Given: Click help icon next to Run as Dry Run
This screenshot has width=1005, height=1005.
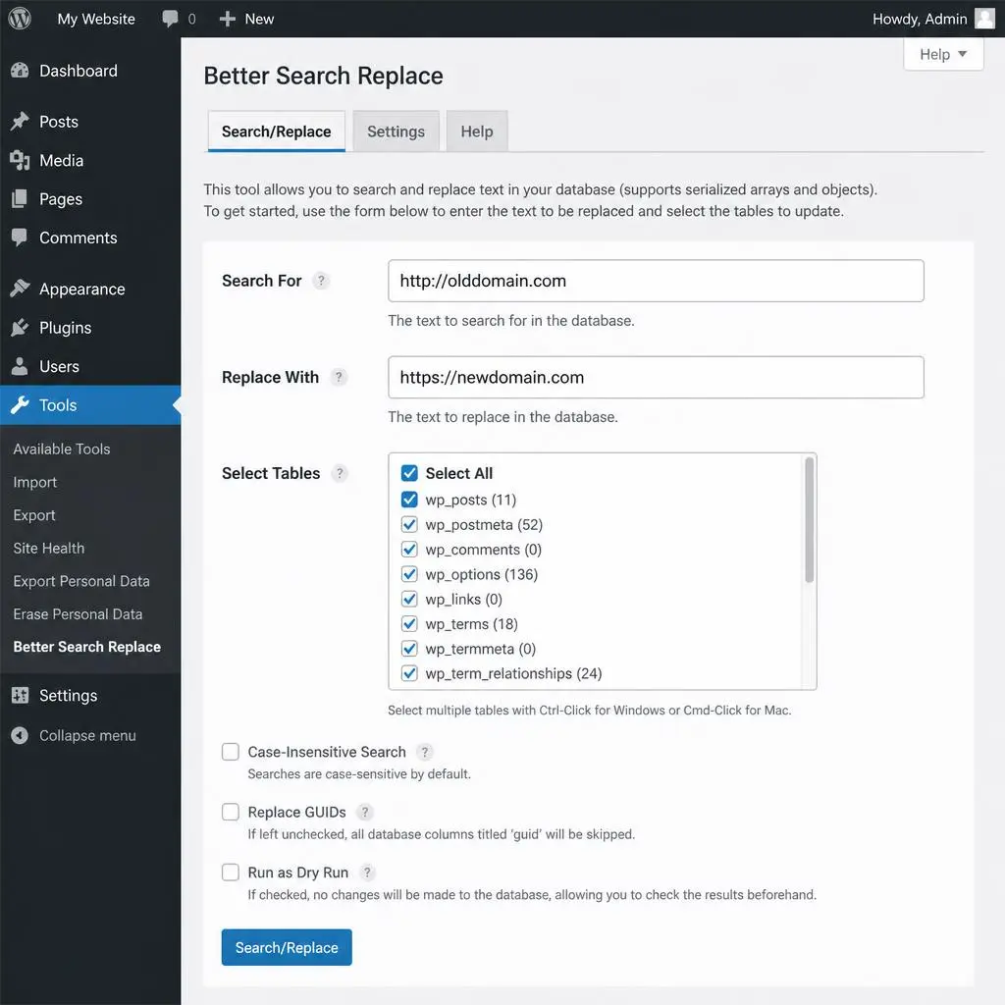Looking at the screenshot, I should (367, 873).
